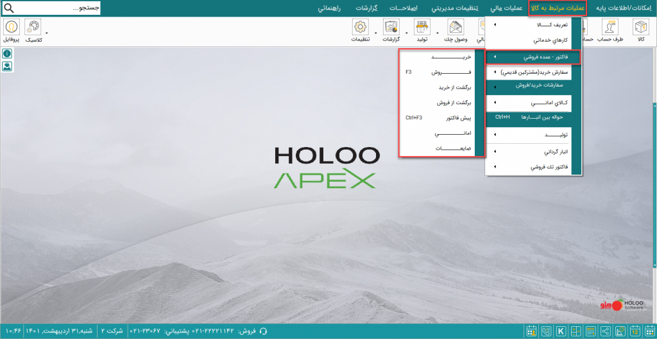The height and width of the screenshot is (339, 657).
Task: Select حواله بین انبارها menu entry
Action: [533, 117]
